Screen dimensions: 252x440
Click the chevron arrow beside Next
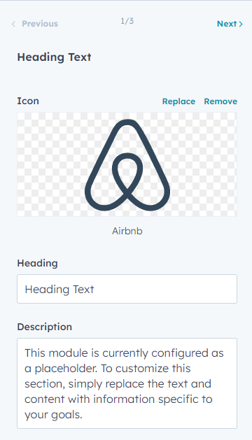[241, 24]
